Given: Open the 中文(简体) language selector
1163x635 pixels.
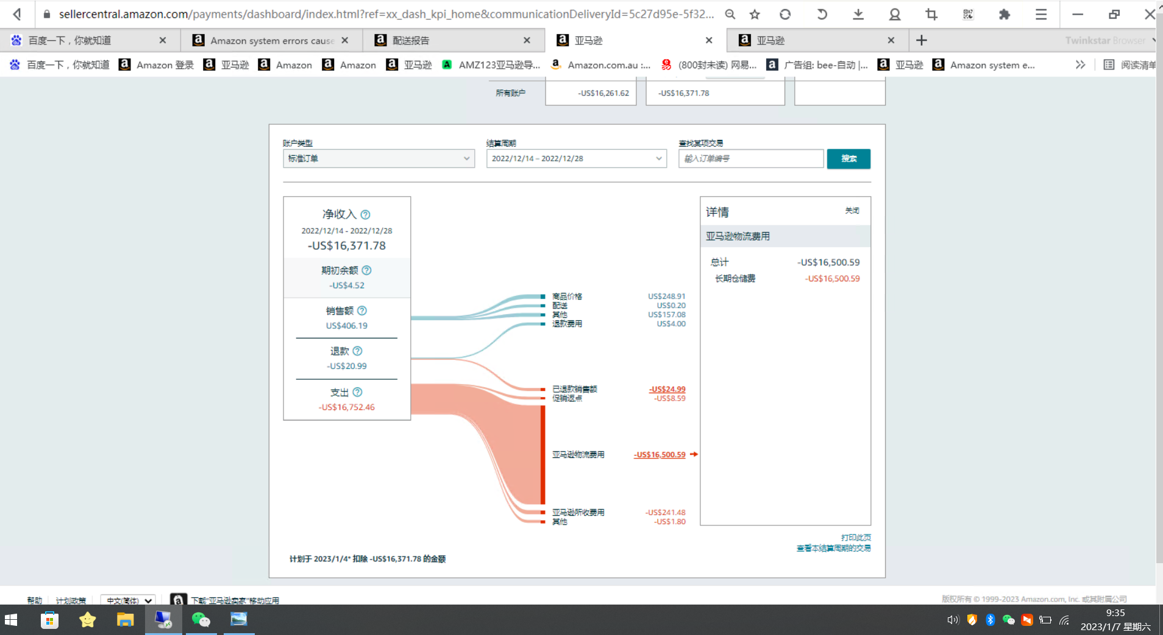Looking at the screenshot, I should pos(128,600).
